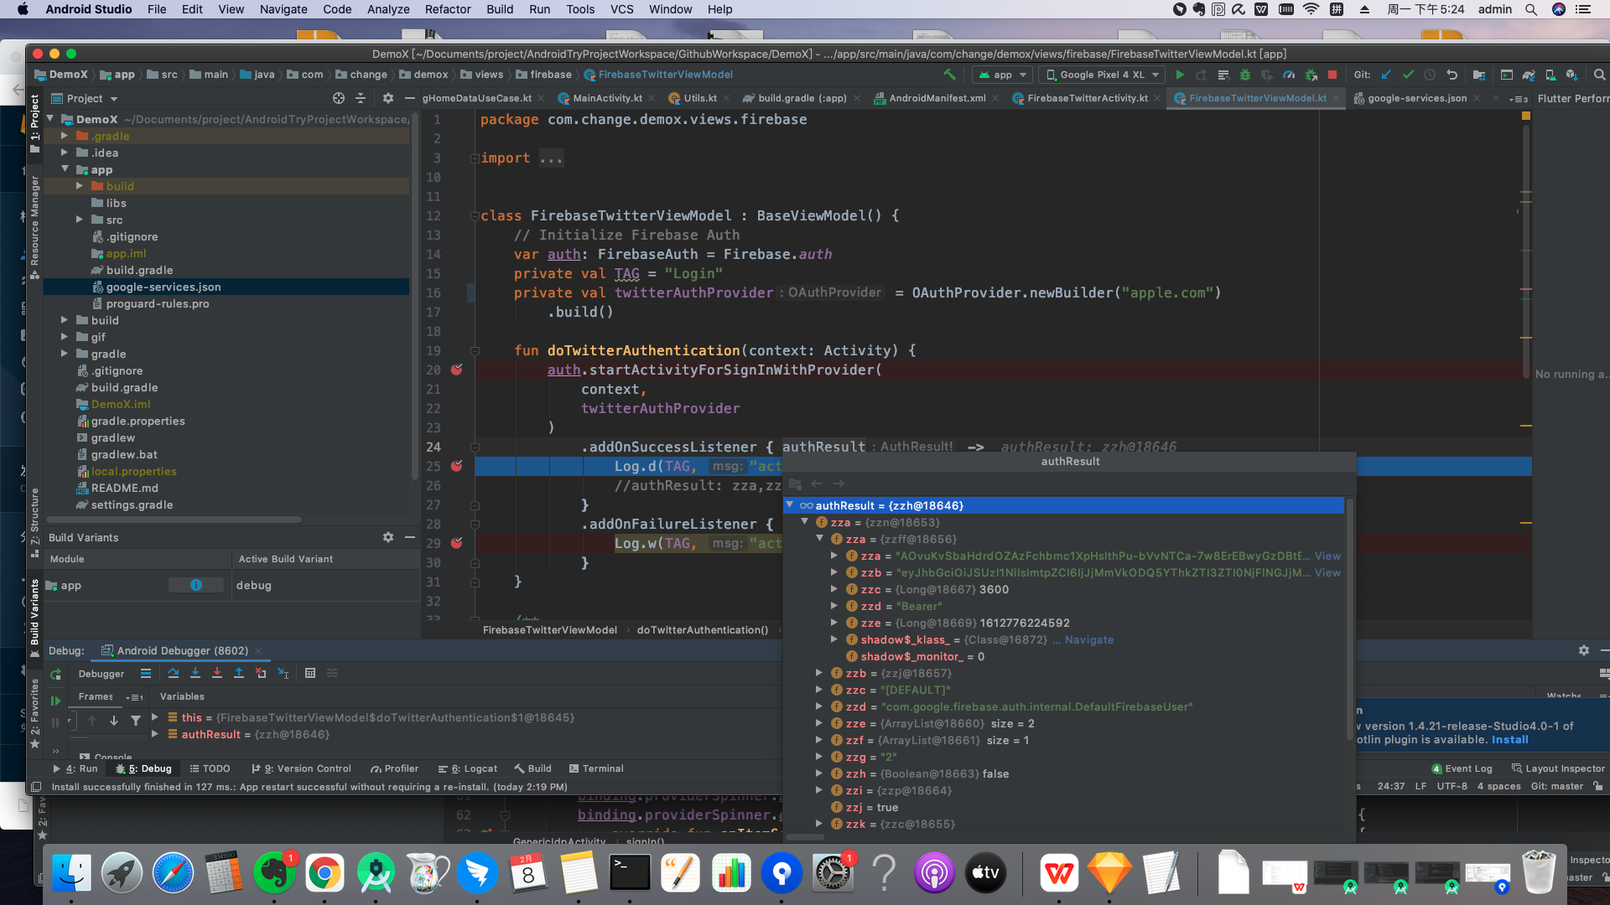This screenshot has height=905, width=1610.
Task: Open the AVD Manager icon
Action: click(1550, 75)
